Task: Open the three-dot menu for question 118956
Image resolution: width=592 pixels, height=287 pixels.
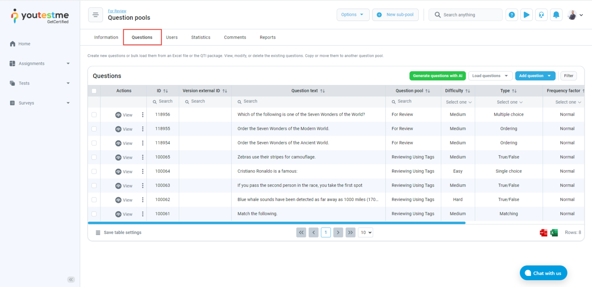Action: 142,115
